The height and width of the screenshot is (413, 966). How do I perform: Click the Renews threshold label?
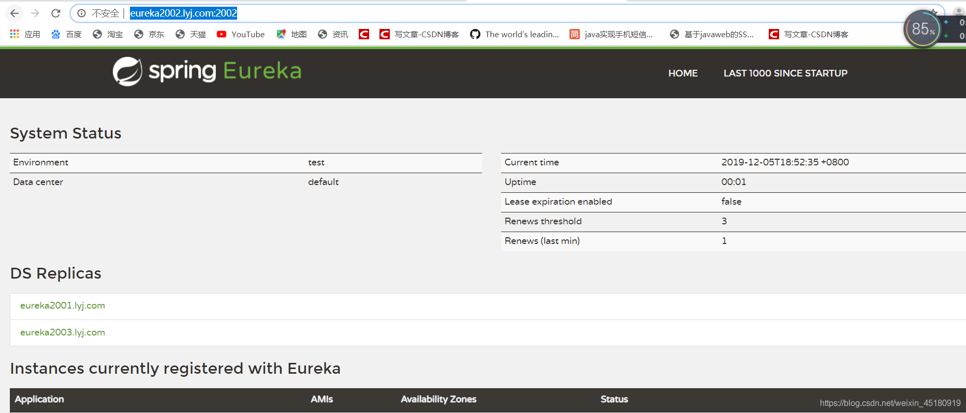click(543, 221)
